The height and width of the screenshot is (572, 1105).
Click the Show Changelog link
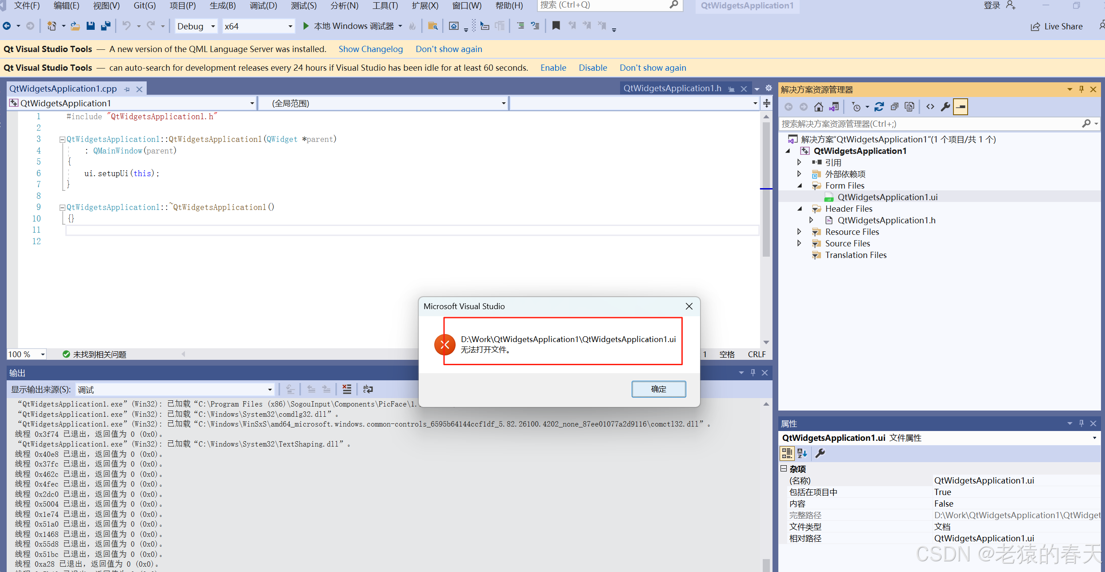coord(370,49)
